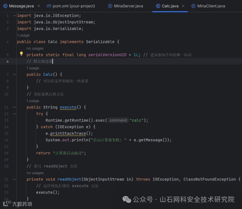This screenshot has height=209, width=242.
Task: Switch to the Message.java tab
Action: click(x=21, y=6)
